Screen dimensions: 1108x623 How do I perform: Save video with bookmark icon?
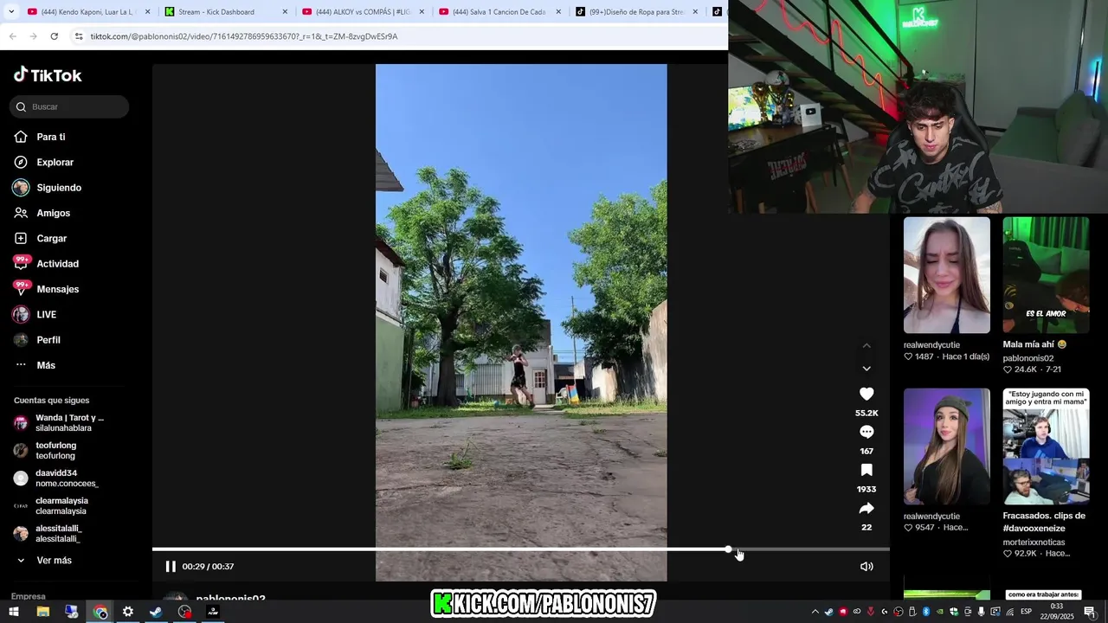click(x=866, y=470)
